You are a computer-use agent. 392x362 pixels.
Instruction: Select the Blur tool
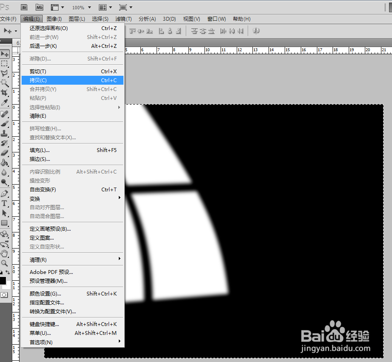(x=5, y=172)
